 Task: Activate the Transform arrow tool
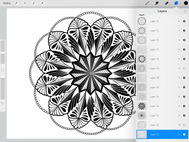(x=42, y=3)
